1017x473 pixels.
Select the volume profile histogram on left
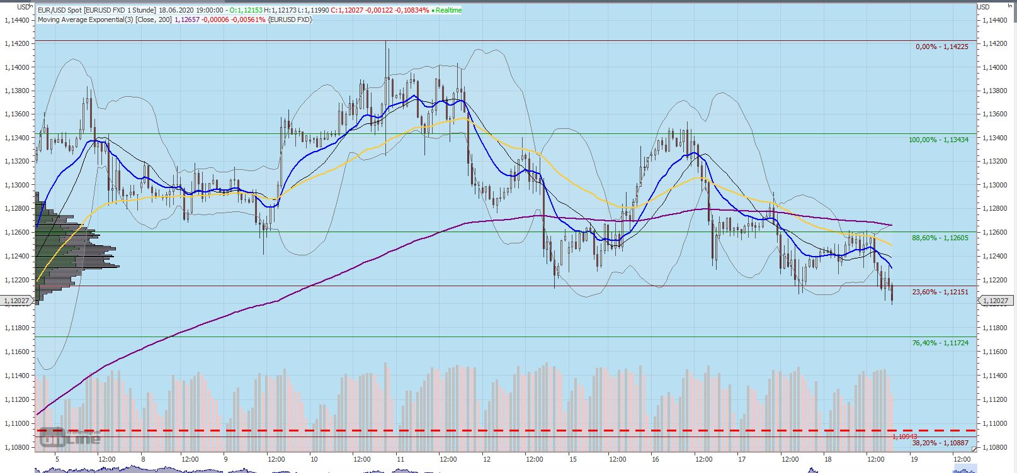pos(69,252)
